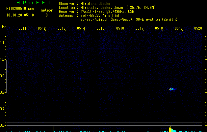Click the HROFFT title text

[34, 3]
